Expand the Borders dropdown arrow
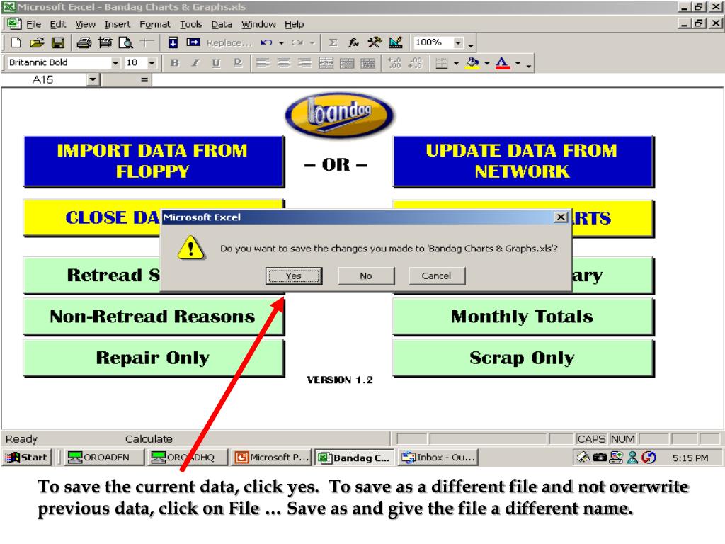725x544 pixels. (456, 63)
